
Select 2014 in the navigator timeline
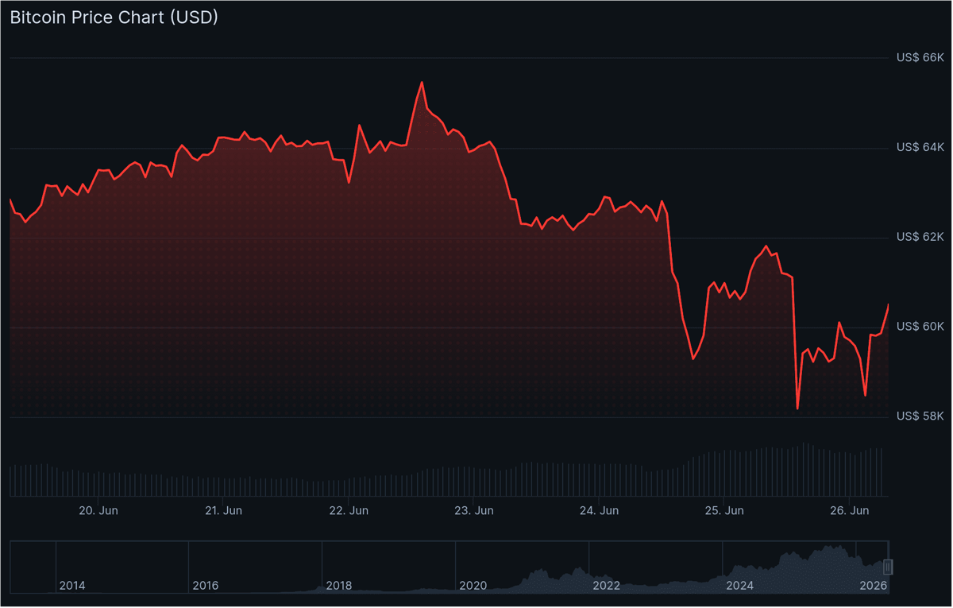[x=72, y=586]
